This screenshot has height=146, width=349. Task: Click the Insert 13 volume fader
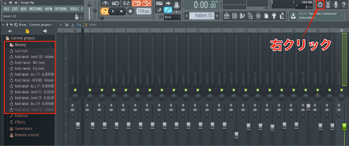click(236, 135)
